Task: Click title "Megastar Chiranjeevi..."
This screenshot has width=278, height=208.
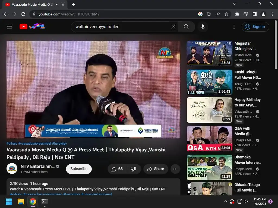Action: tap(245, 46)
